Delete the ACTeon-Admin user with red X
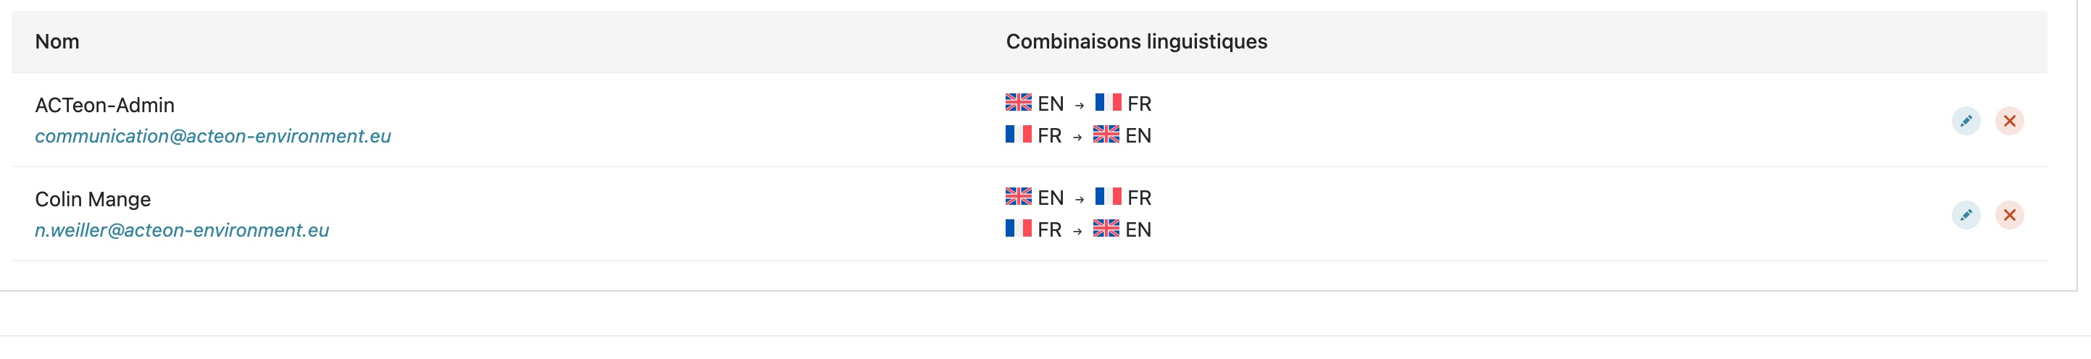 (2009, 121)
